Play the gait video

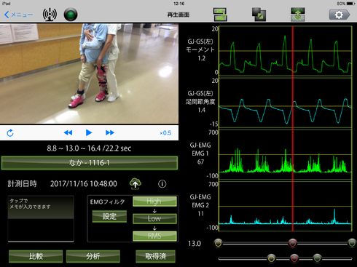pos(89,132)
